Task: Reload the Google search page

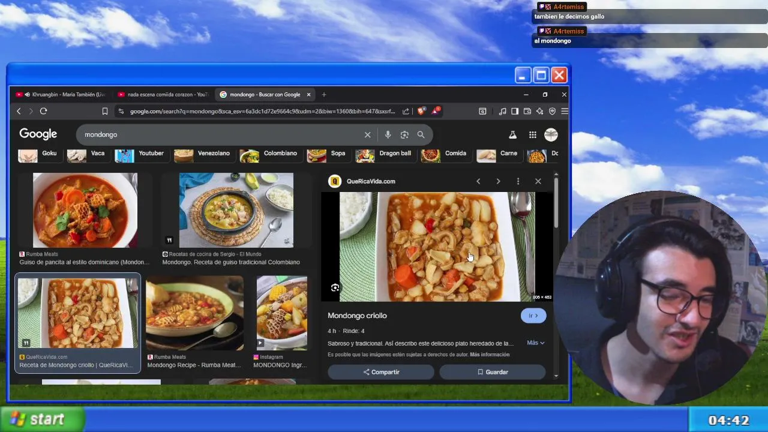Action: pos(43,111)
